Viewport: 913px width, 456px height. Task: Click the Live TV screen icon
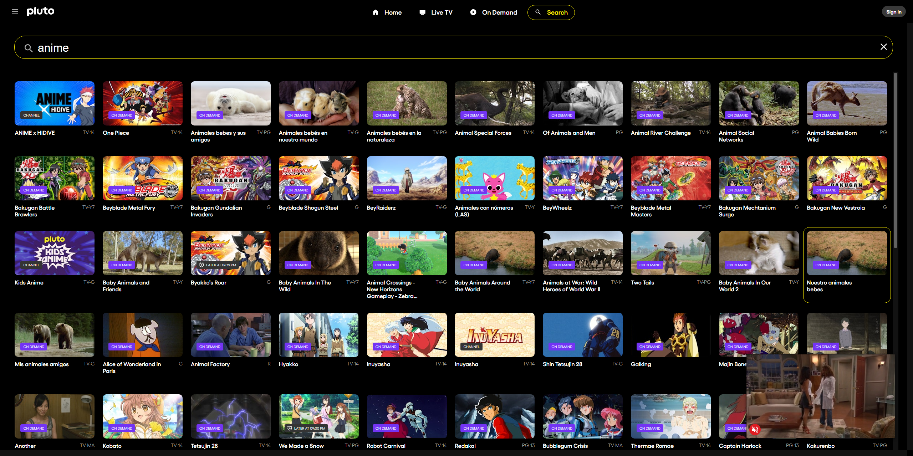click(x=423, y=12)
